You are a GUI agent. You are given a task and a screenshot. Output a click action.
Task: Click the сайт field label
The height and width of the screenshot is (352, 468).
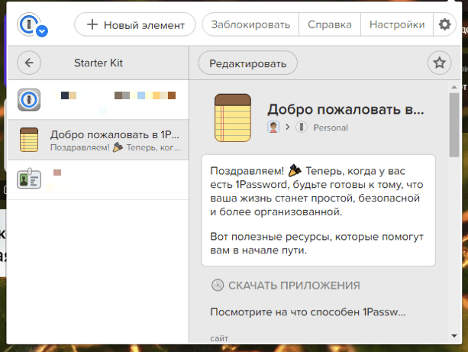tap(219, 338)
